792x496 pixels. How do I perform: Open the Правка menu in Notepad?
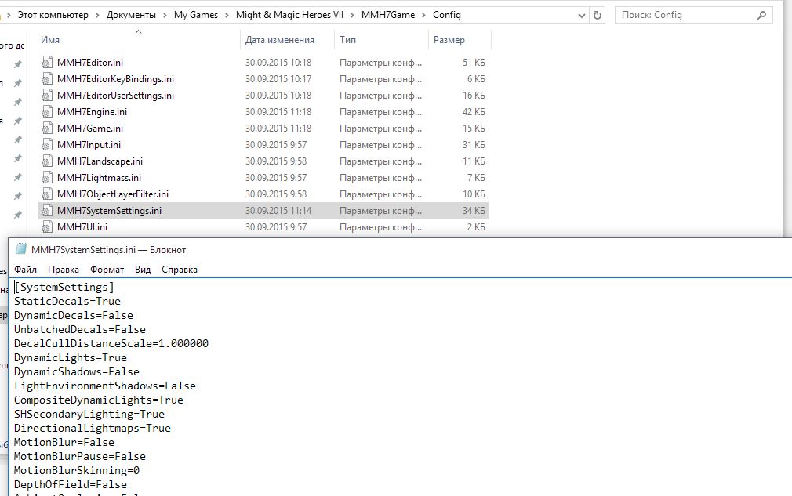64,270
